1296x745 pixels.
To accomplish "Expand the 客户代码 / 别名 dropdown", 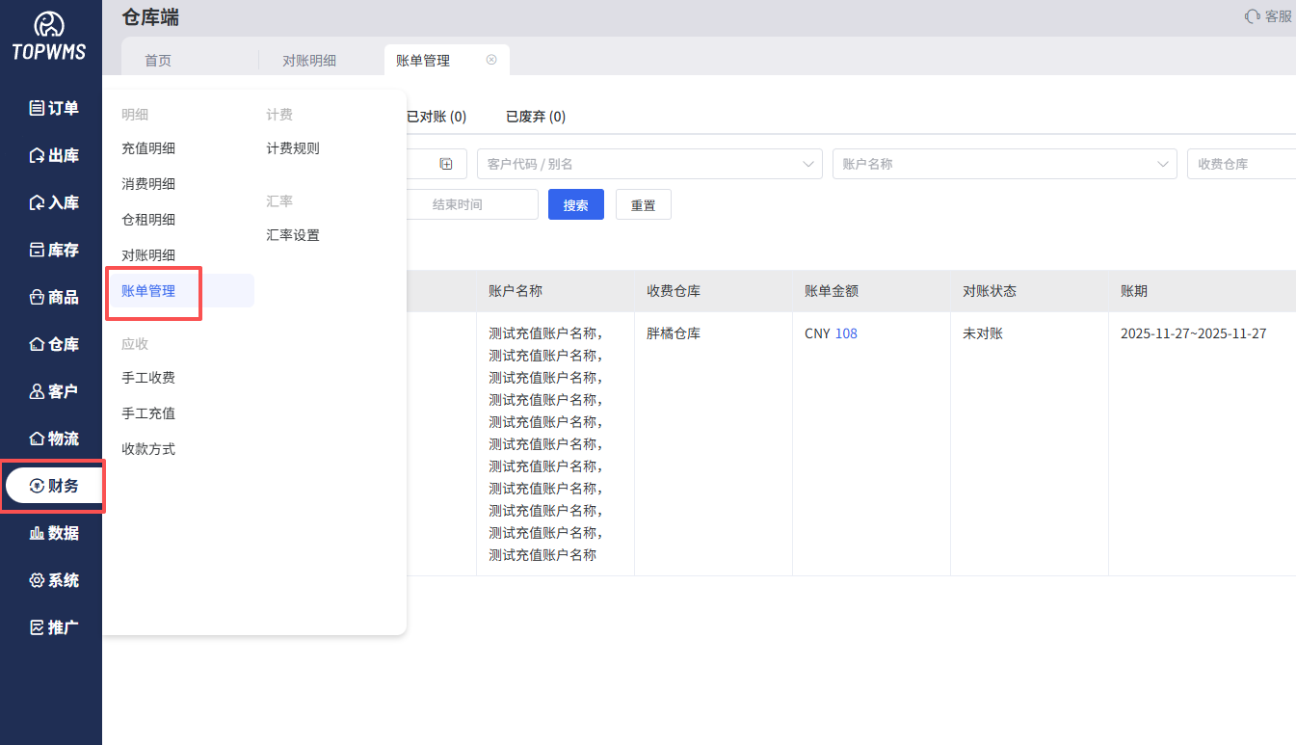I will coord(807,164).
